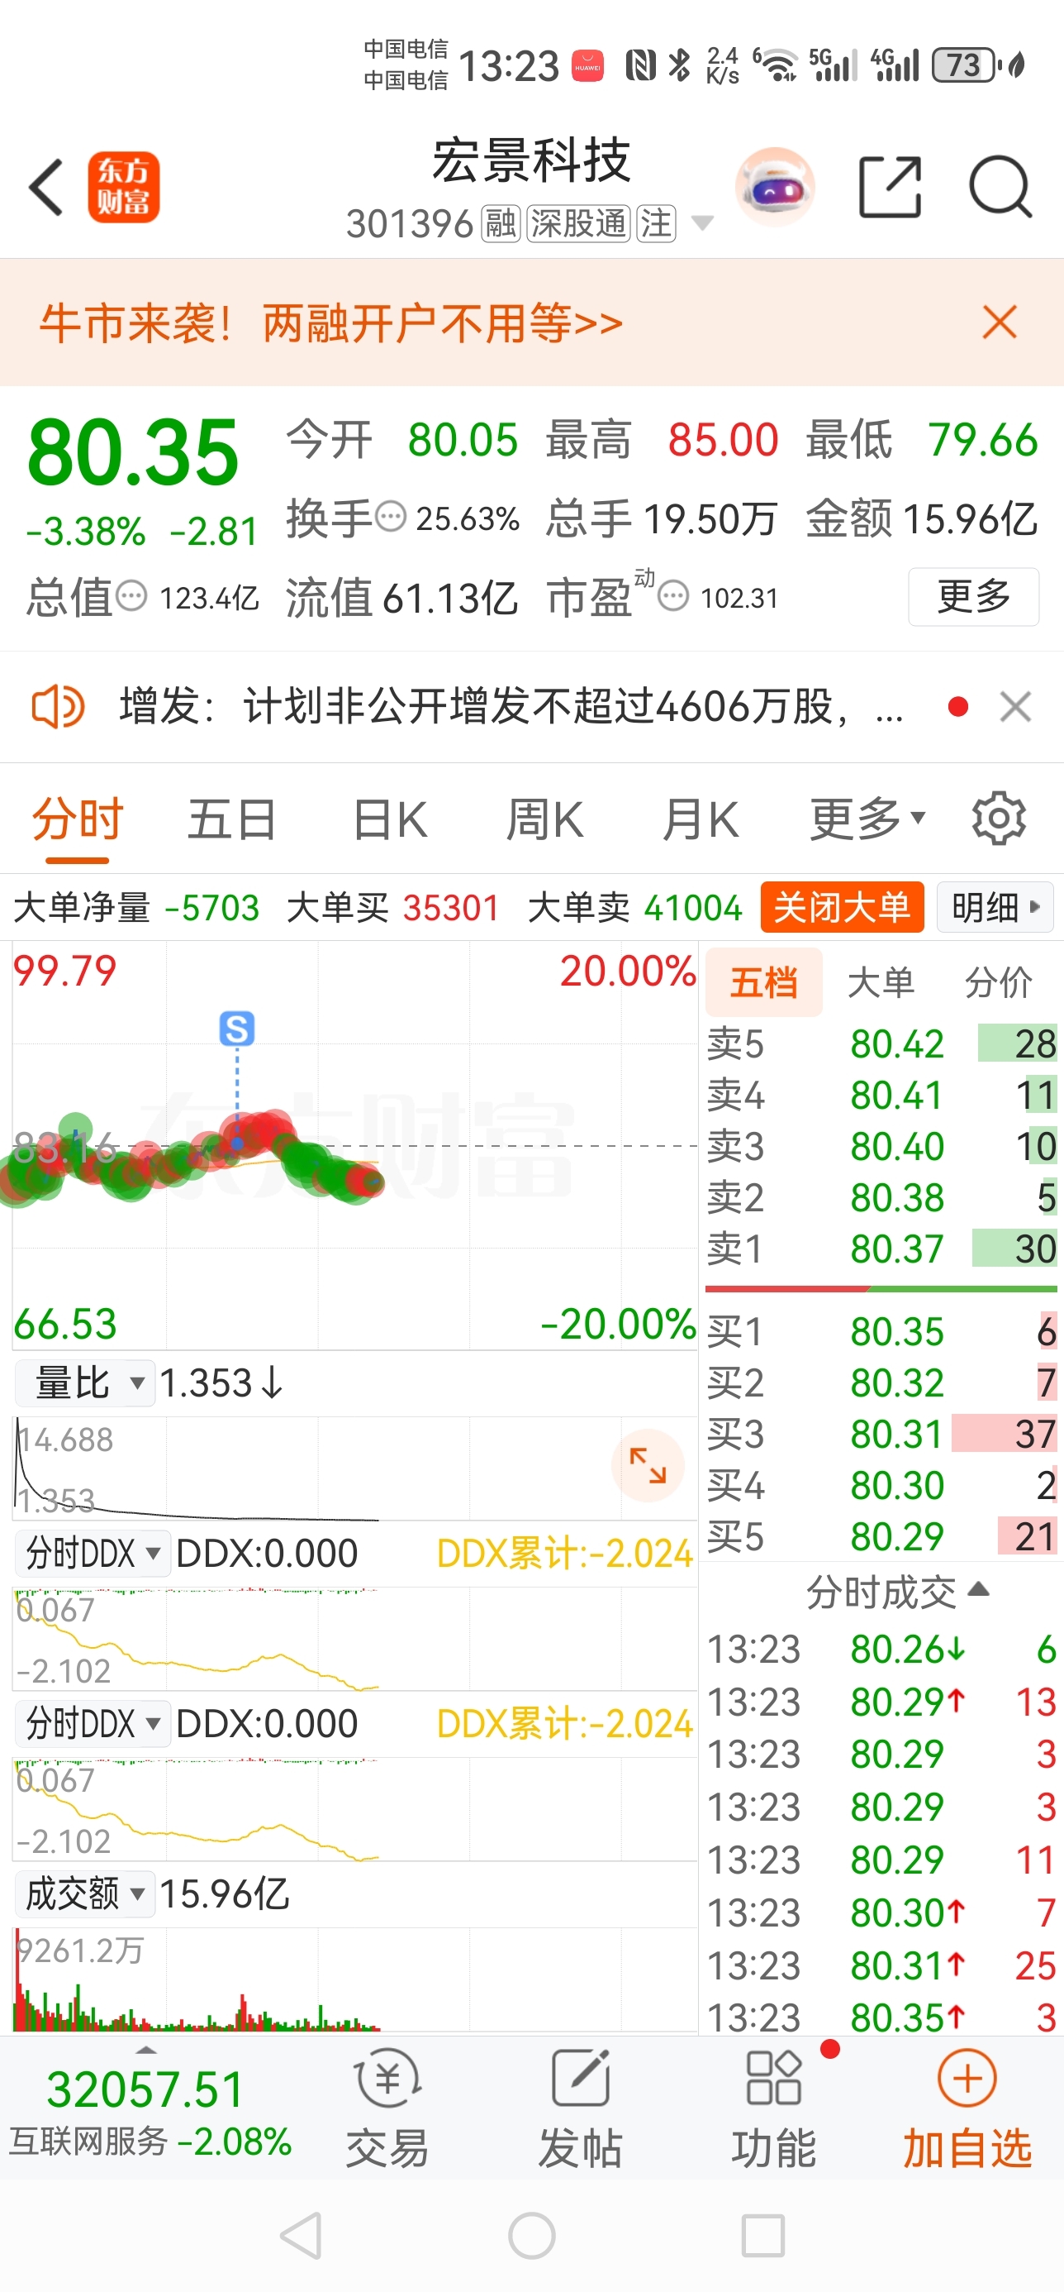
Task: Switch to the 分时 tab
Action: [78, 819]
